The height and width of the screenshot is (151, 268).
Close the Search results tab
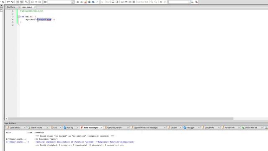47,128
